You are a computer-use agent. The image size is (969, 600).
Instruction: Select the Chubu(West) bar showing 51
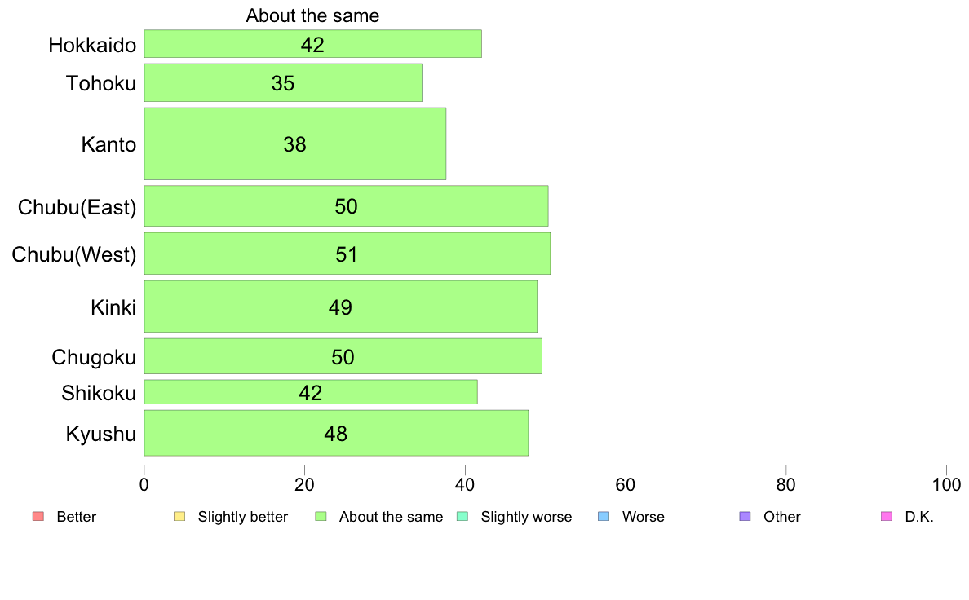[x=347, y=254]
